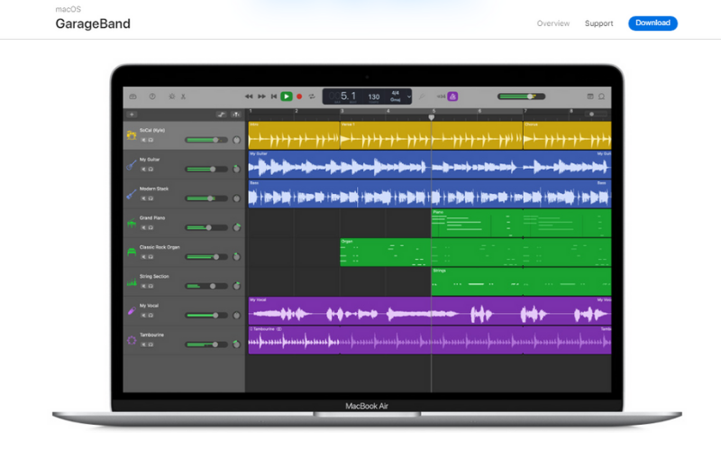Viewport: 721px width, 451px height.
Task: Select the Tambourine loop region
Action: pos(430,340)
